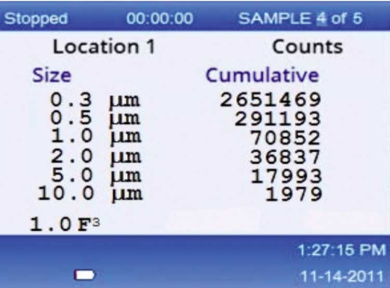Tap the Size column header
Screen dimensions: 390x288
51,76
